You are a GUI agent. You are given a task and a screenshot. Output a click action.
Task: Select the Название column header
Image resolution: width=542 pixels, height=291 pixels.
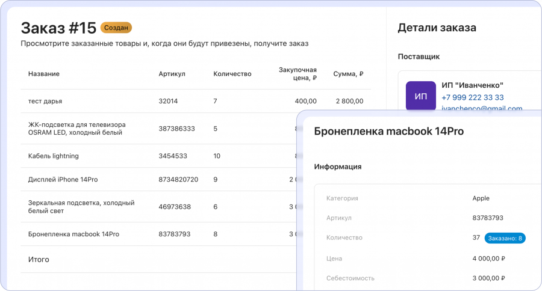pyautogui.click(x=44, y=74)
